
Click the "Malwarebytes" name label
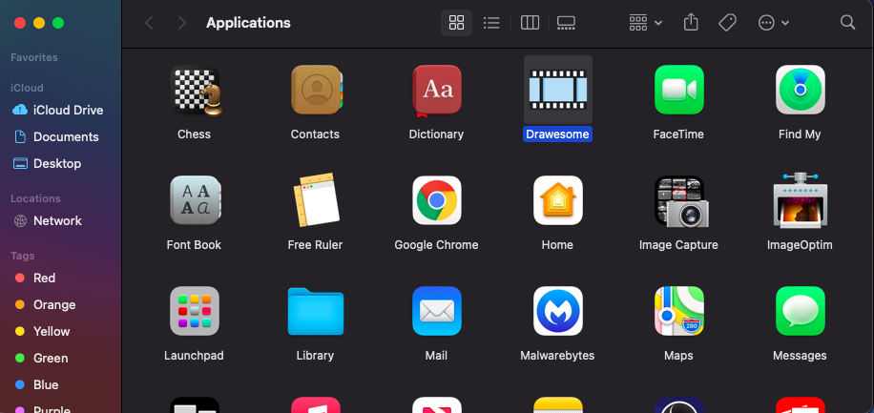point(557,355)
